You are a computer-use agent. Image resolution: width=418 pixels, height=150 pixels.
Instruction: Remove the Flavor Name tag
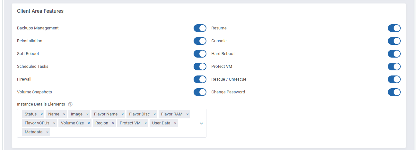(x=123, y=114)
